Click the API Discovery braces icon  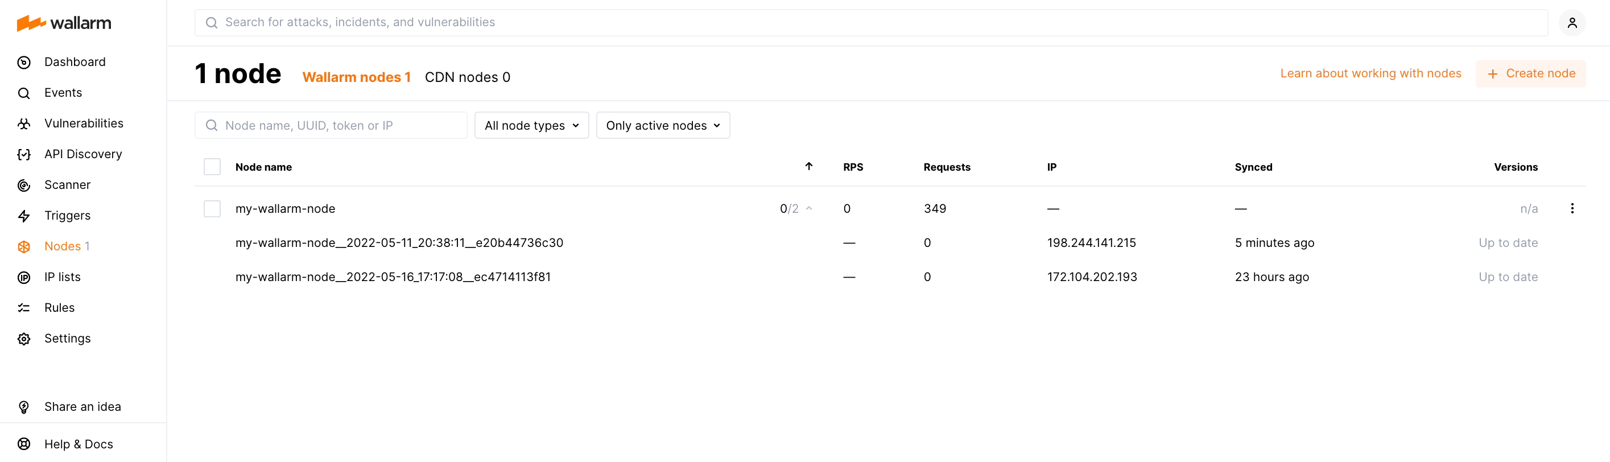[24, 154]
